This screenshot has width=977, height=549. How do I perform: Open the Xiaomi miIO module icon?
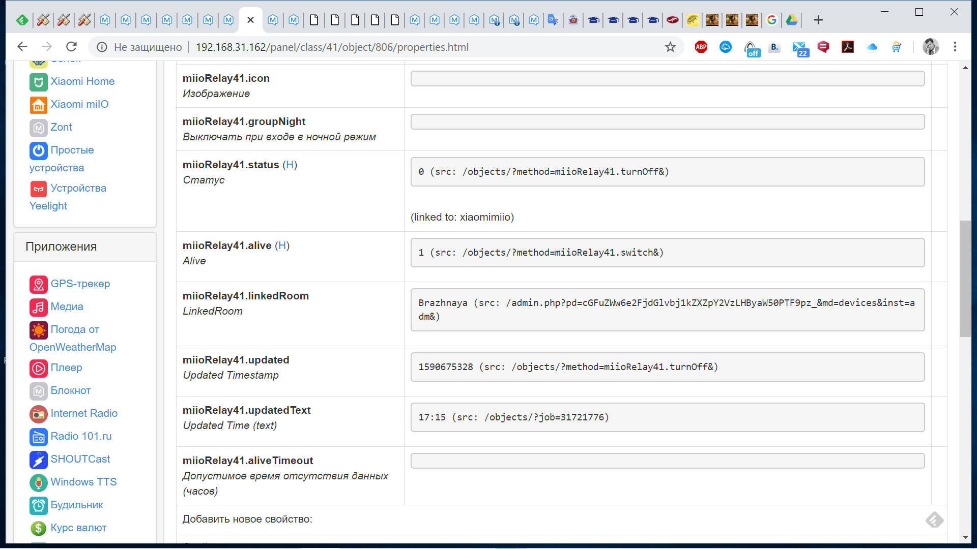click(38, 105)
